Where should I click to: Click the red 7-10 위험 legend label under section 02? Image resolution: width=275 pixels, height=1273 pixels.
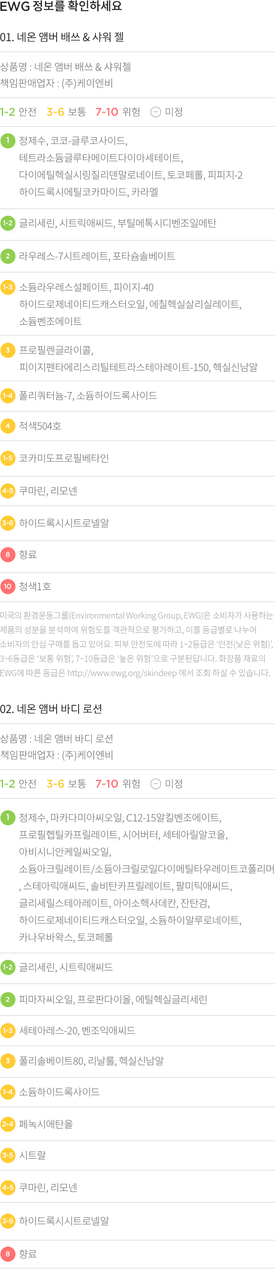pos(118,784)
